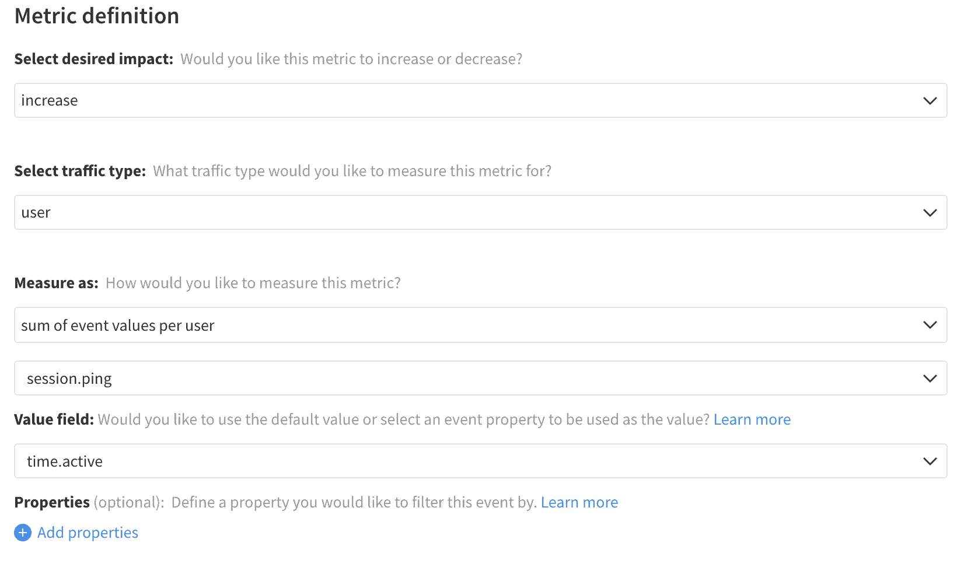
Task: Open the traffic type dropdown showing user
Action: coord(480,212)
